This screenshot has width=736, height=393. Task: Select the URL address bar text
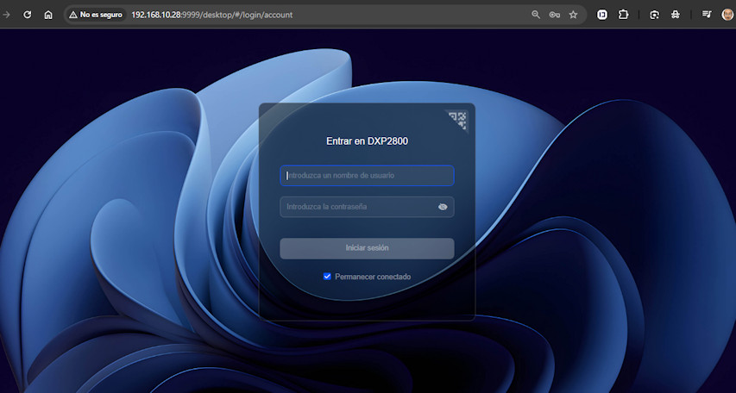211,15
